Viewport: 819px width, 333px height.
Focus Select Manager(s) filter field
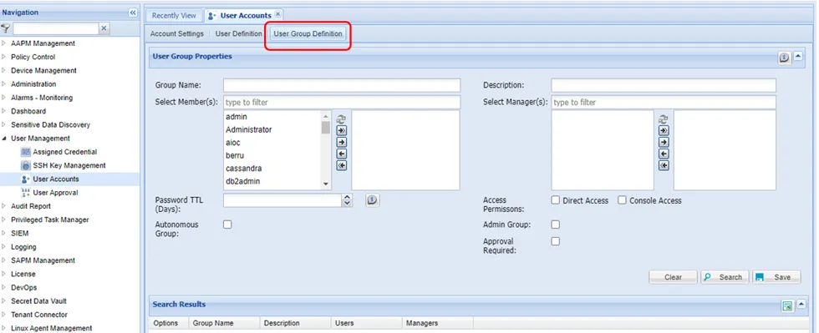point(664,103)
